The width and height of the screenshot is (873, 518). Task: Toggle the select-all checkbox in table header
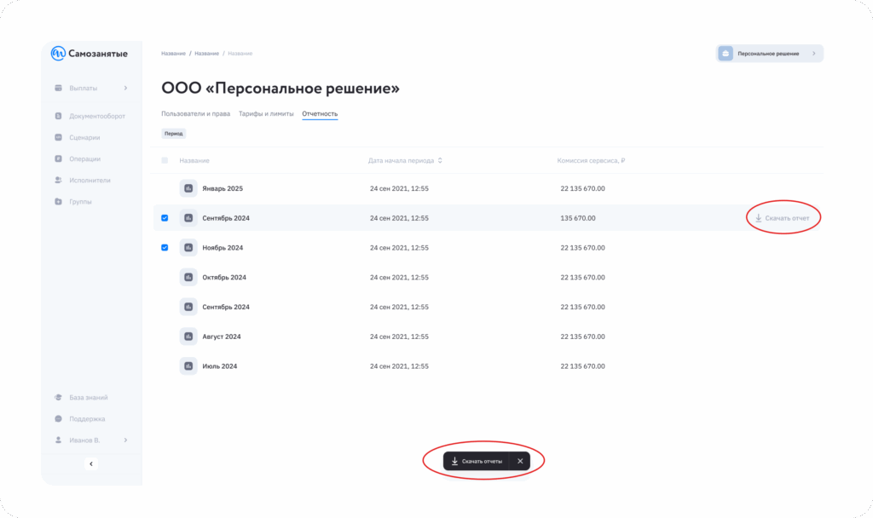tap(165, 160)
